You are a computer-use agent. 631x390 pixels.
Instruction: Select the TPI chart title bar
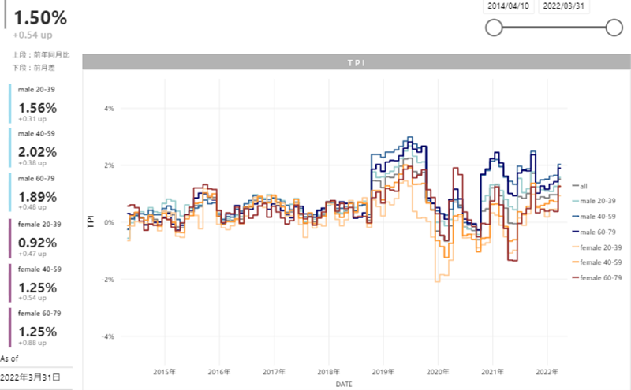[x=357, y=61]
